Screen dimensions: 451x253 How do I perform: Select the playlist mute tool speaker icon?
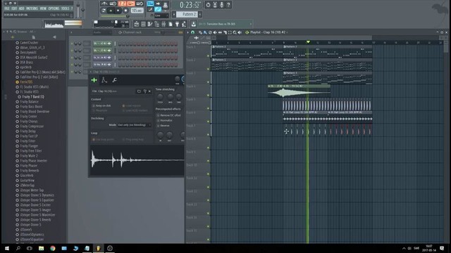coord(215,32)
